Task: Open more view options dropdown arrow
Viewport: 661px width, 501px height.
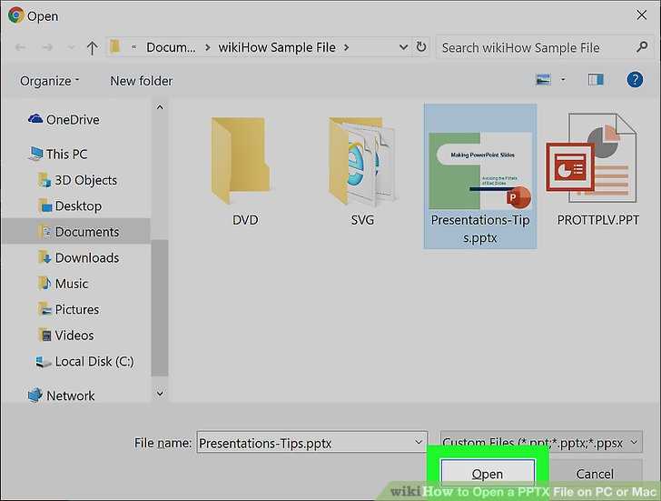Action: click(x=563, y=79)
